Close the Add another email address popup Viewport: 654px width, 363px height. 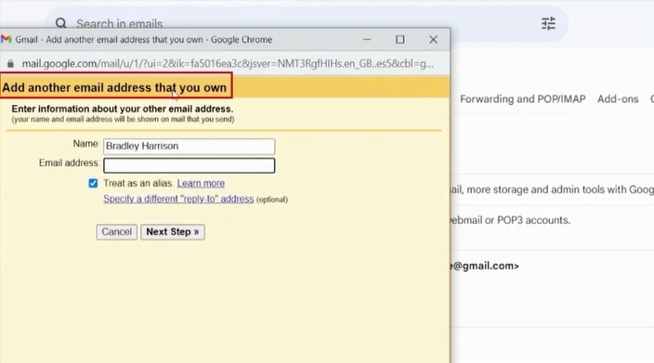tap(433, 40)
